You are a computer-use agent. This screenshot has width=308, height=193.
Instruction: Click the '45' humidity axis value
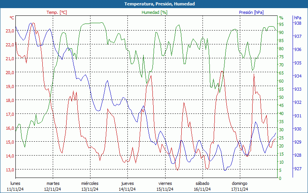coord(281,105)
